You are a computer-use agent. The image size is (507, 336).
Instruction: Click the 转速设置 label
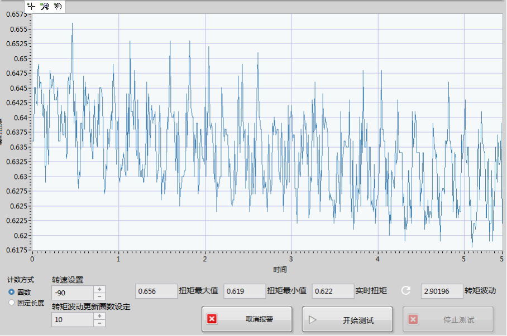68,280
